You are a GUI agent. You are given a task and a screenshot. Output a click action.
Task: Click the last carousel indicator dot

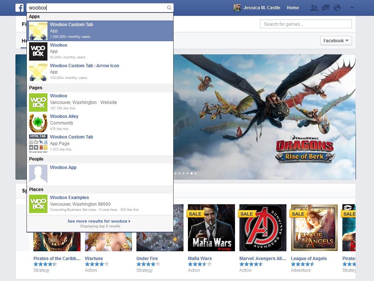(x=196, y=173)
